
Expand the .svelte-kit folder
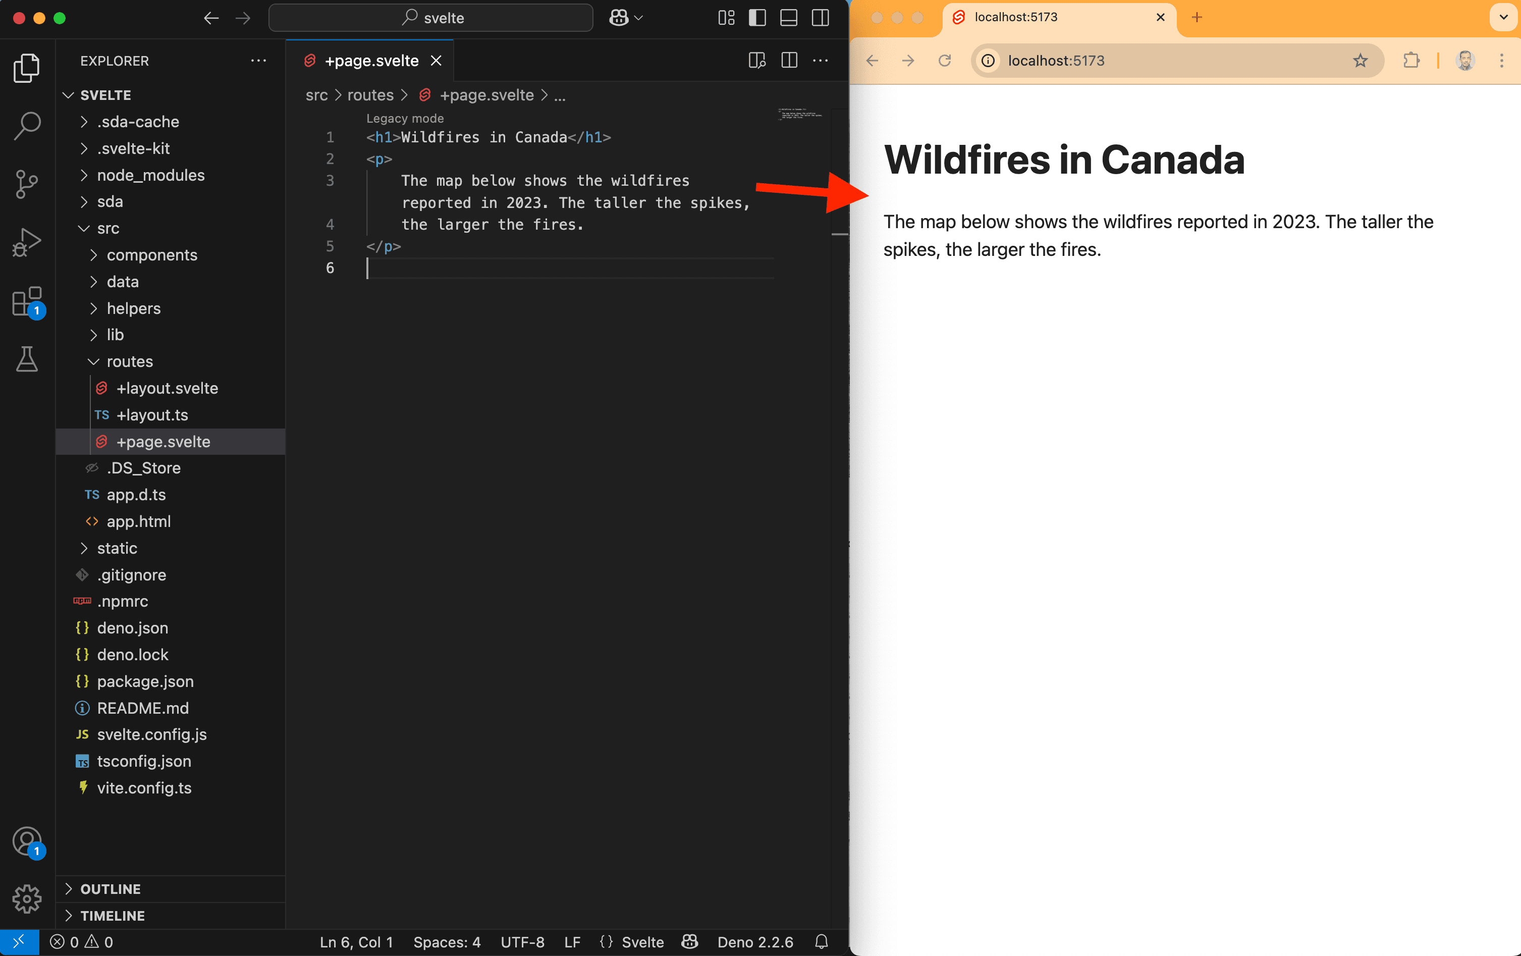point(133,148)
